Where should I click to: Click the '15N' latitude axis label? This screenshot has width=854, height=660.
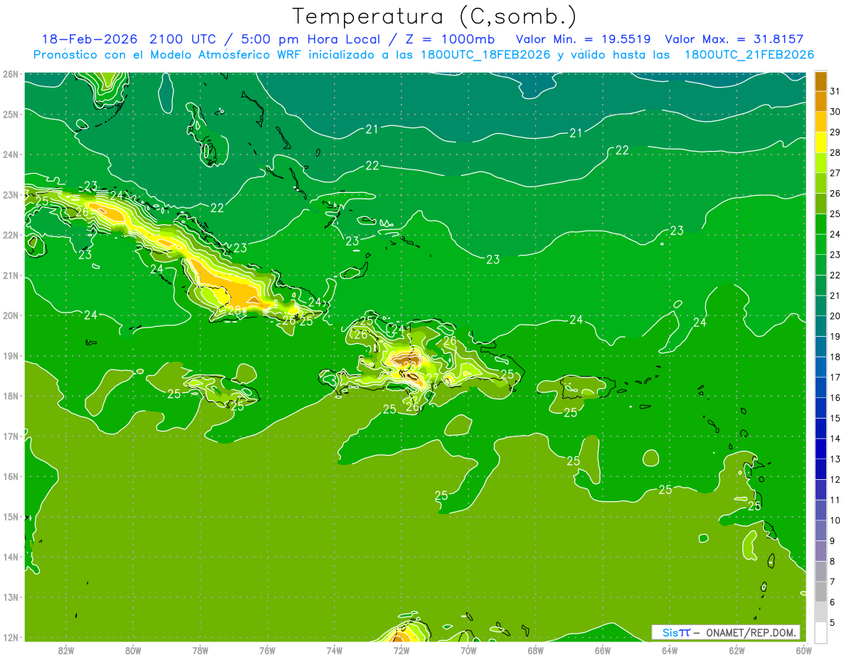[11, 516]
